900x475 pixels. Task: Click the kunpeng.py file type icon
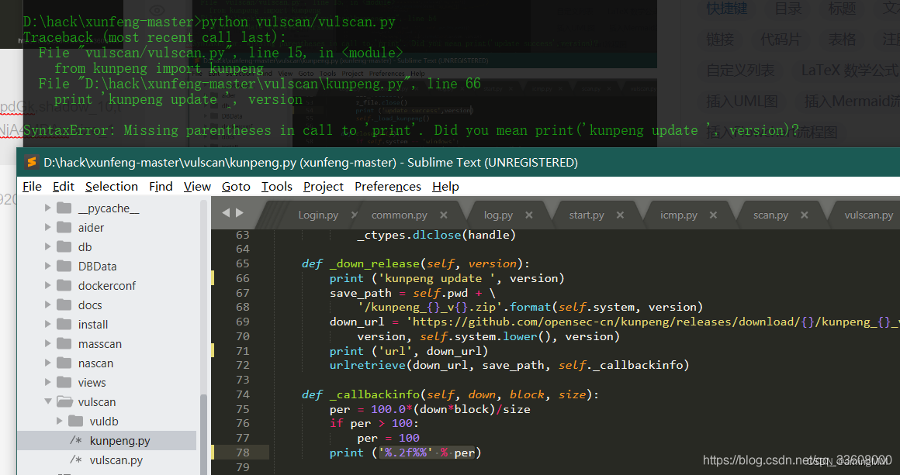pyautogui.click(x=76, y=441)
